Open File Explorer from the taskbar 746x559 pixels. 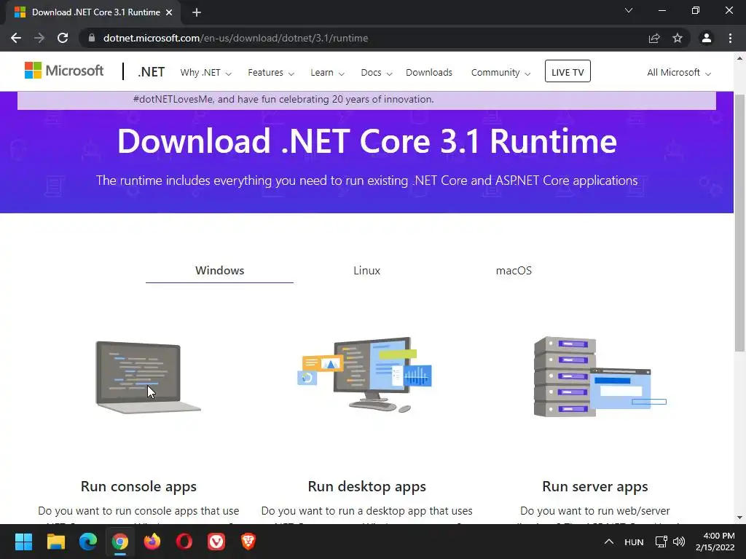(55, 542)
